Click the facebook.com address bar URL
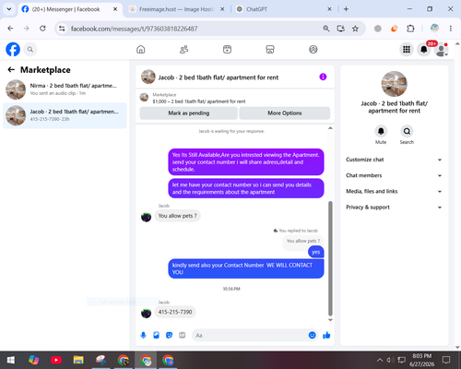Viewport: 461px width, 369px height. 134,29
